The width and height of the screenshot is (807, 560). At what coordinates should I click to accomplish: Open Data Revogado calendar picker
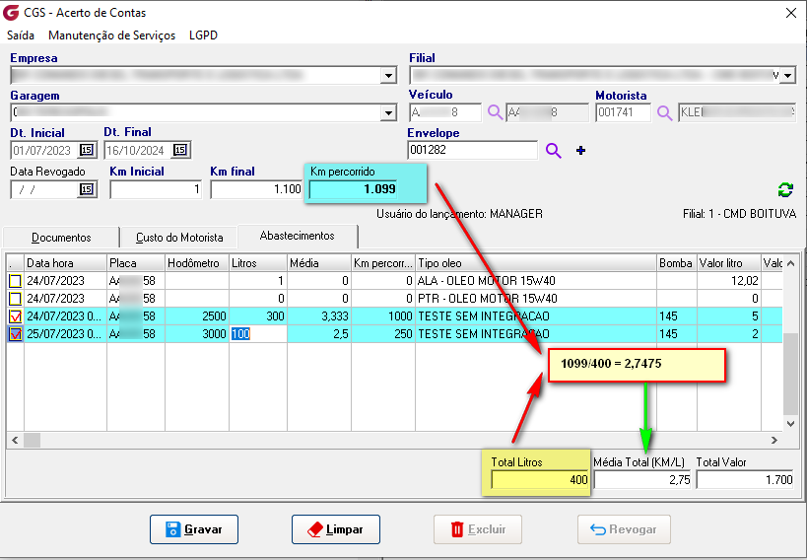[87, 189]
